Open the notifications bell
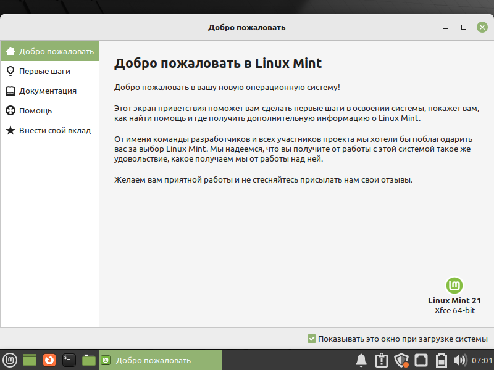494x370 pixels. coord(361,360)
